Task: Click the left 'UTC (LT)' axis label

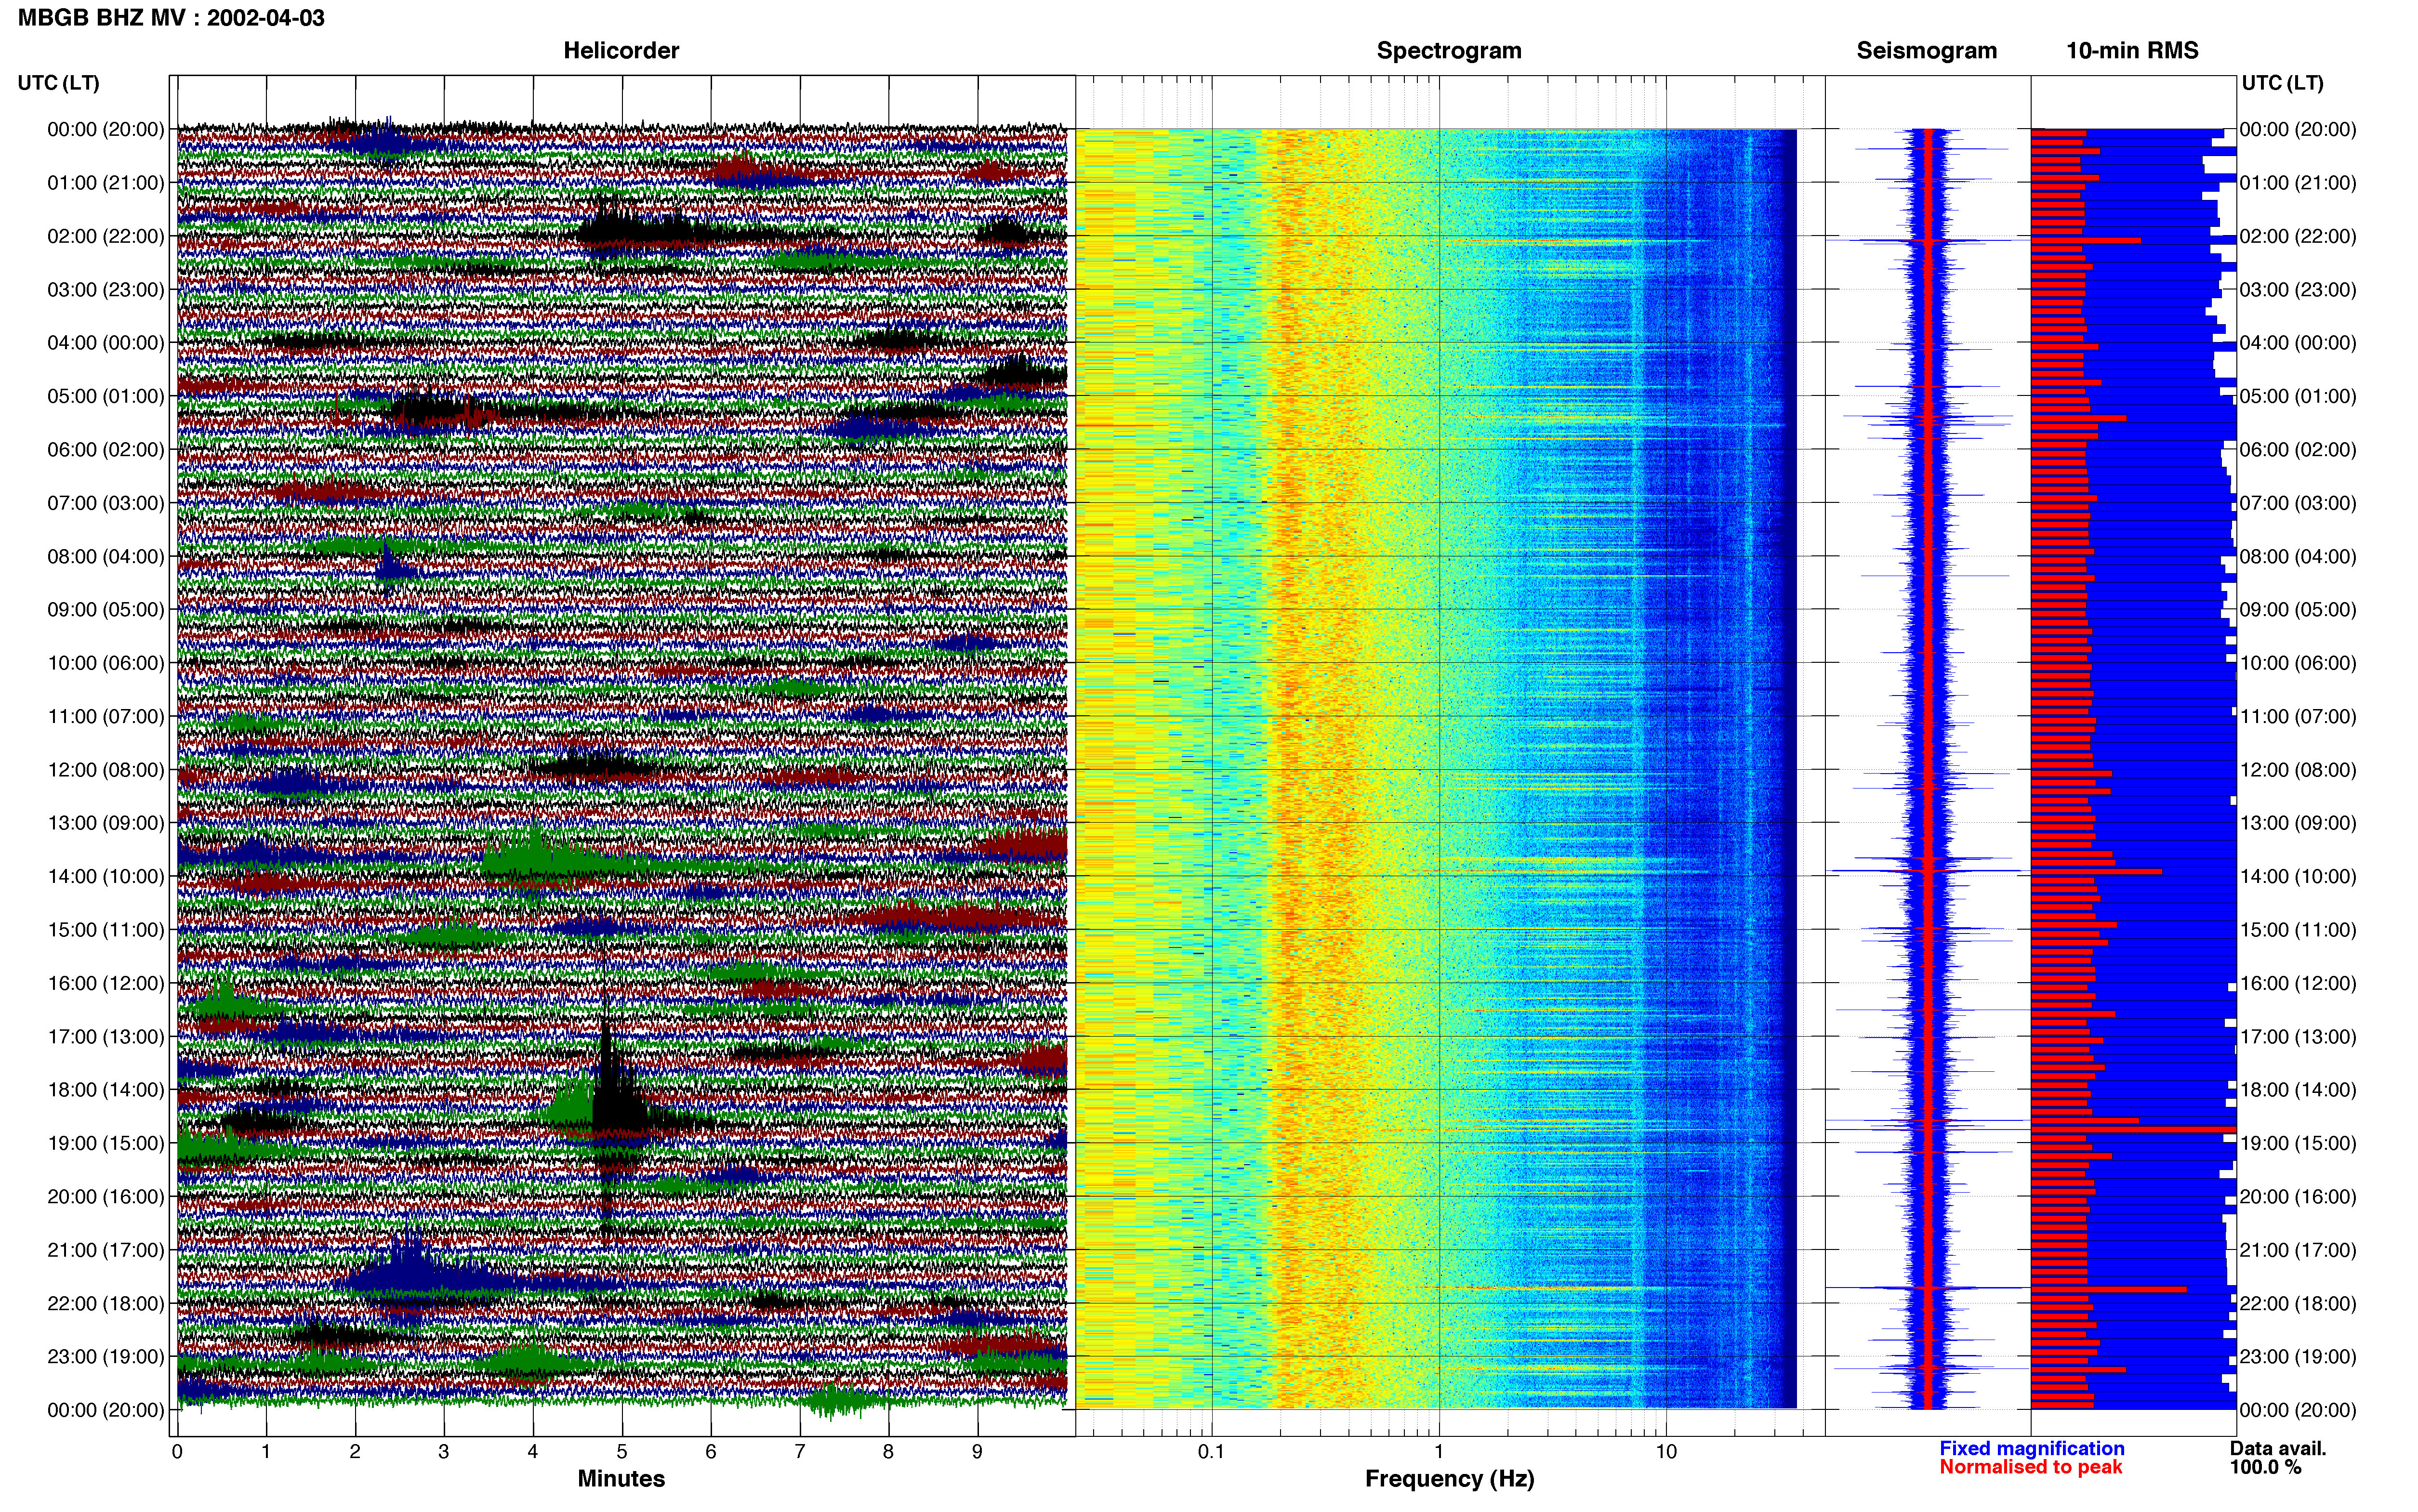Action: [x=59, y=83]
